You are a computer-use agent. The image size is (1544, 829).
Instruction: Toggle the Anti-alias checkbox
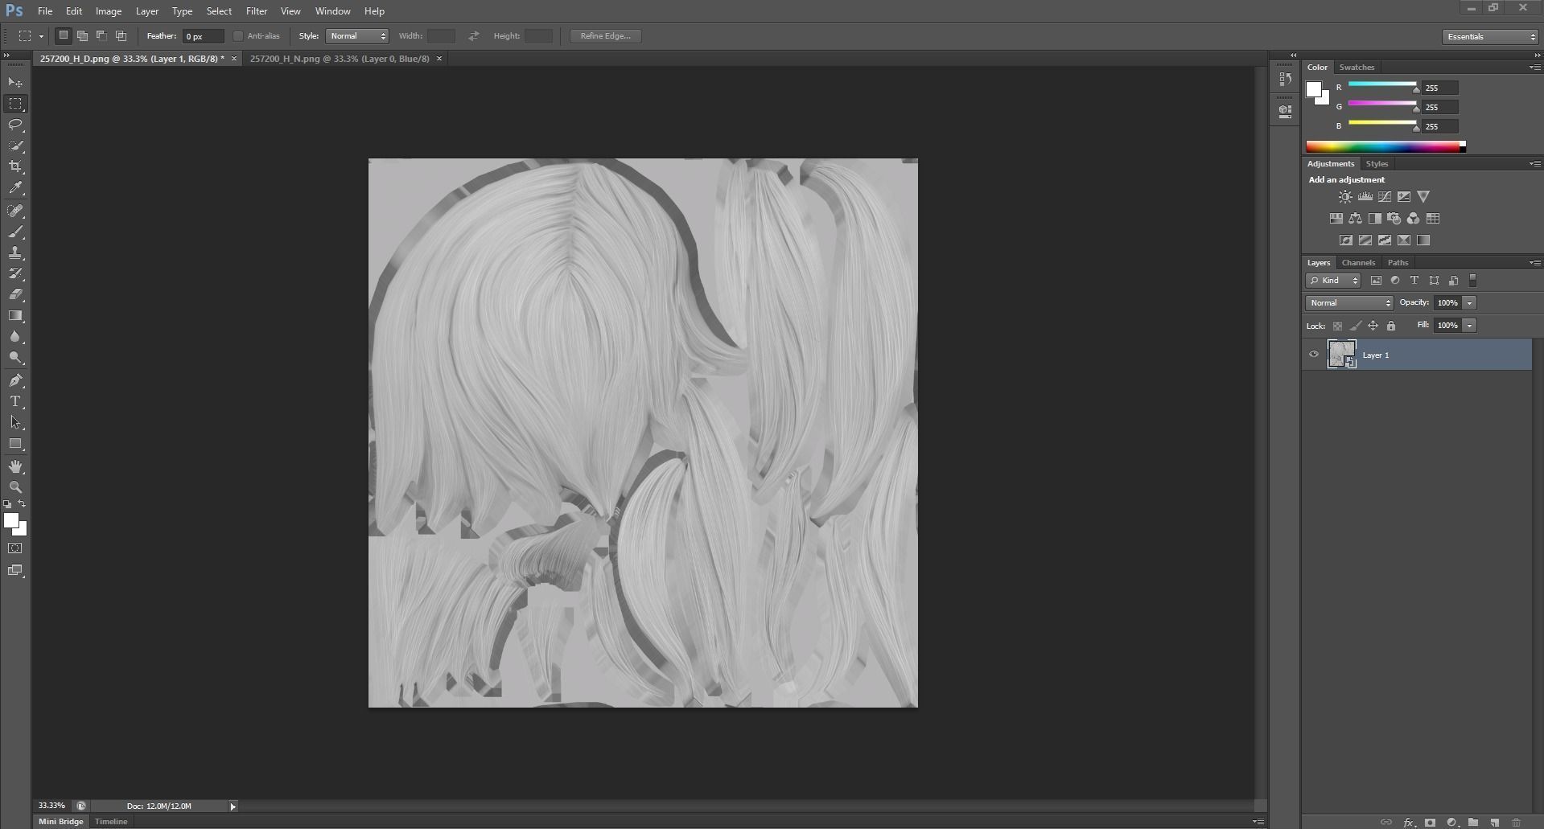pyautogui.click(x=238, y=36)
